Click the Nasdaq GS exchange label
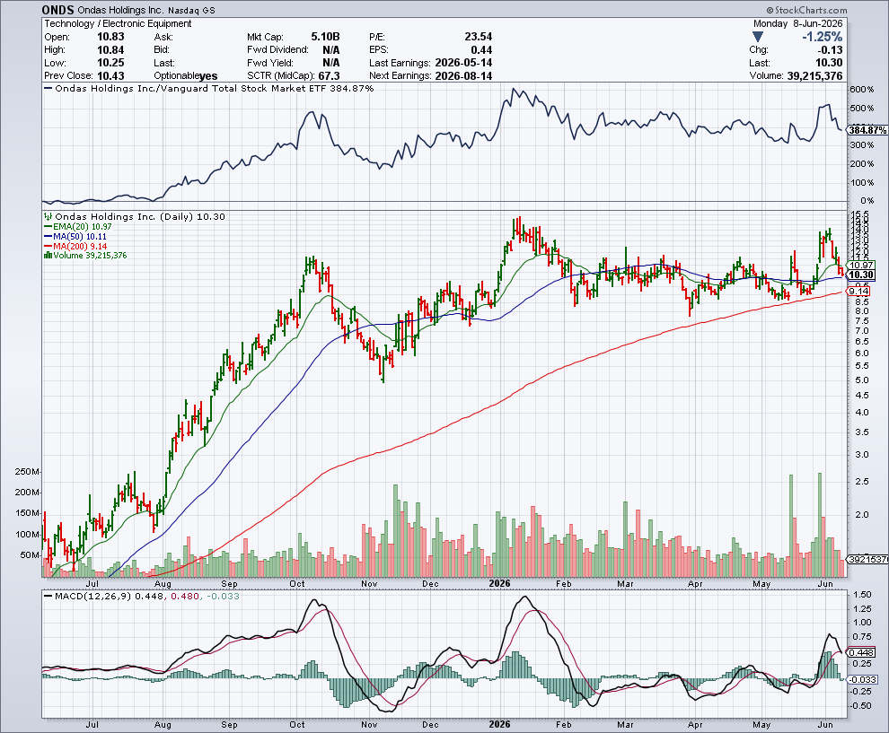This screenshot has width=889, height=733. coord(191,10)
